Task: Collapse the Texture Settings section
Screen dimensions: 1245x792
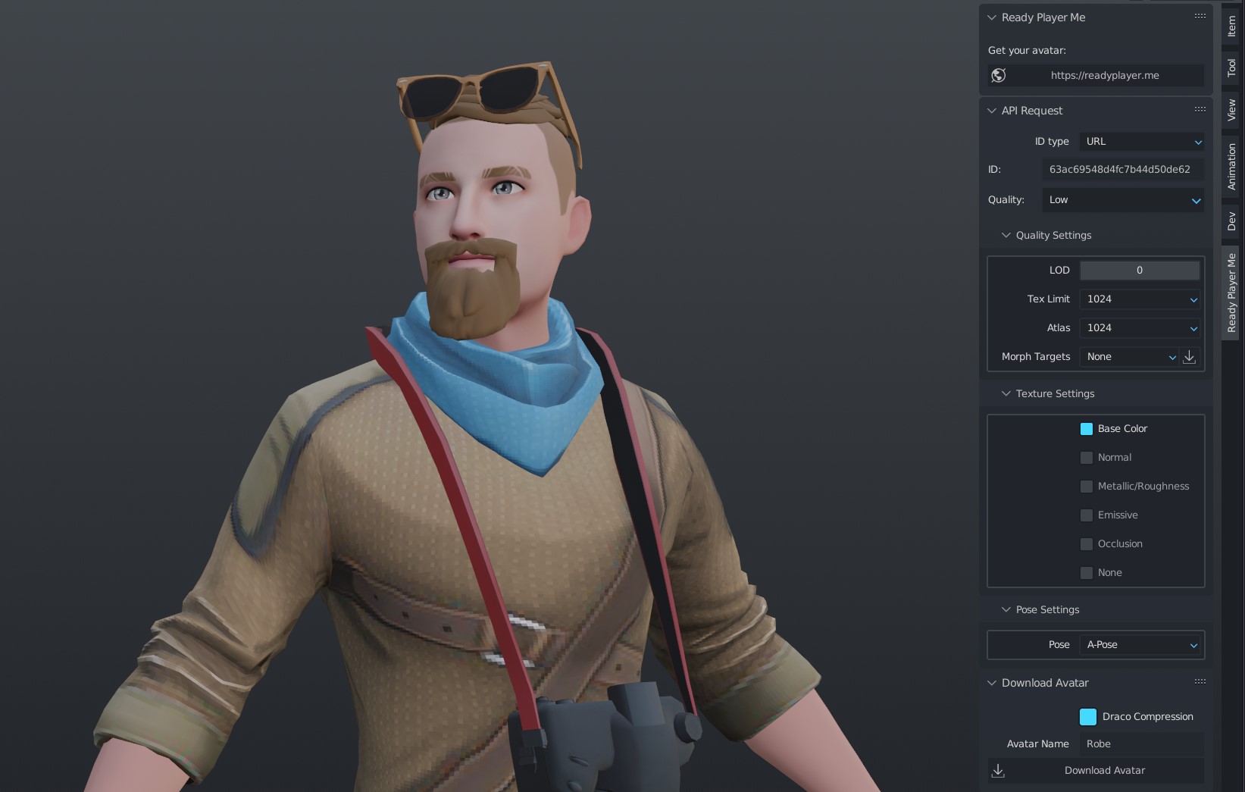Action: (1006, 394)
